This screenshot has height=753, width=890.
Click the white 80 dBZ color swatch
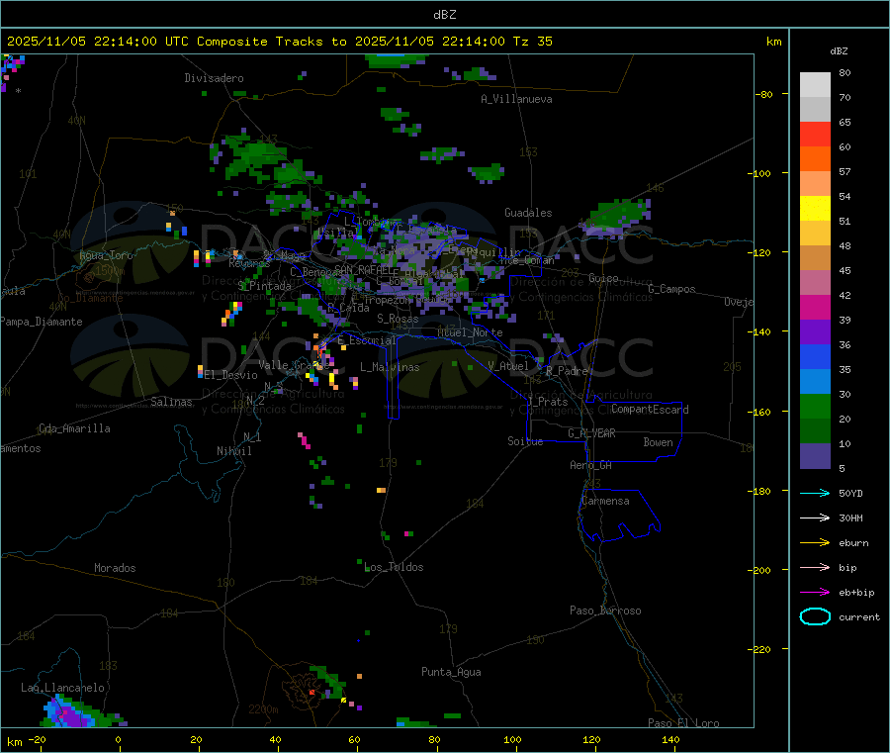815,85
